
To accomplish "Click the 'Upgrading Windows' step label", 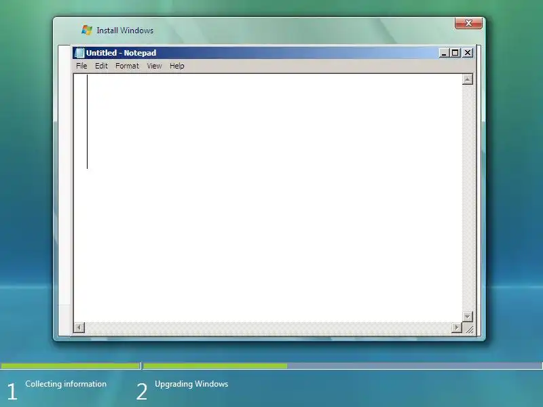I will pos(191,384).
